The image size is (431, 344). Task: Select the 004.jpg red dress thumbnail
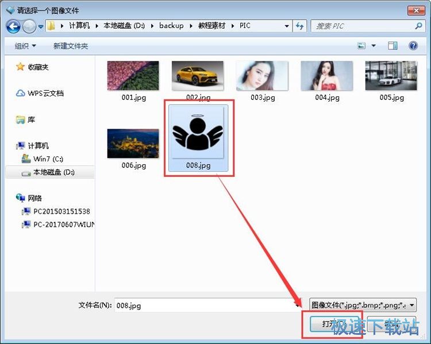(x=327, y=76)
